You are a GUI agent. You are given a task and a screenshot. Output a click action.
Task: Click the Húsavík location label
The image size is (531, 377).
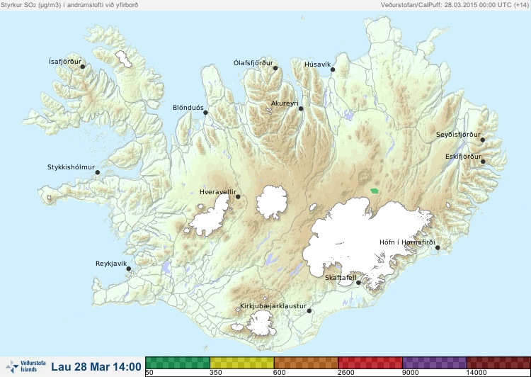point(317,64)
